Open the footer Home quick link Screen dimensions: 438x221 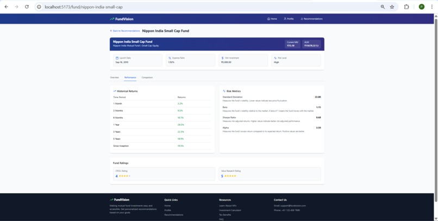point(167,206)
